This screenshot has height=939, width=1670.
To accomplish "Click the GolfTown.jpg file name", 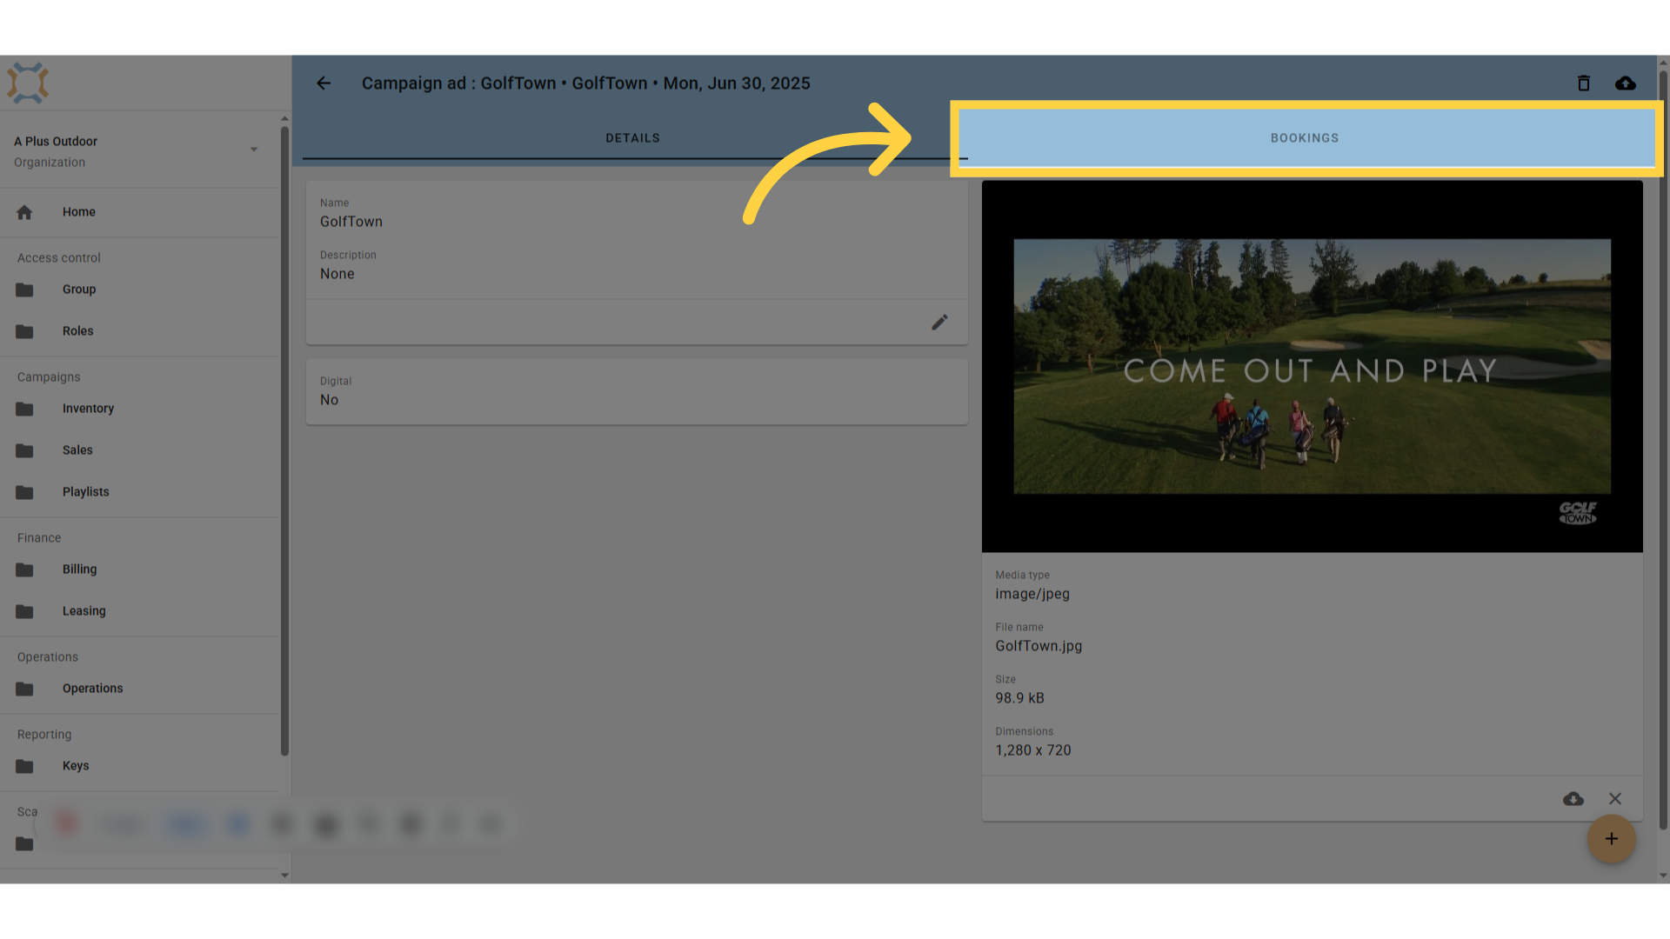I will click(1039, 646).
